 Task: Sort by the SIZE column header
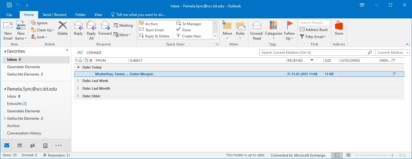pyautogui.click(x=331, y=60)
